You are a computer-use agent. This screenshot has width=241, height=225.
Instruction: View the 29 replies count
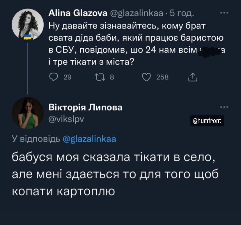pyautogui.click(x=67, y=77)
